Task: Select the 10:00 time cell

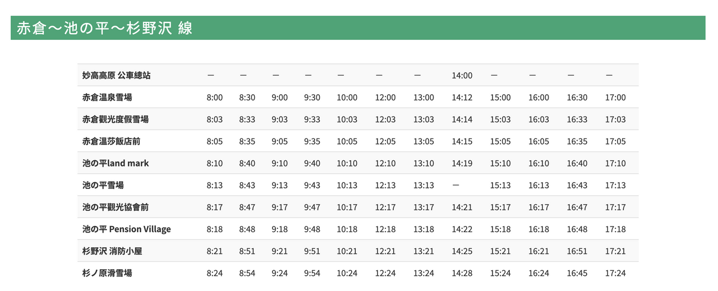Action: (x=347, y=97)
